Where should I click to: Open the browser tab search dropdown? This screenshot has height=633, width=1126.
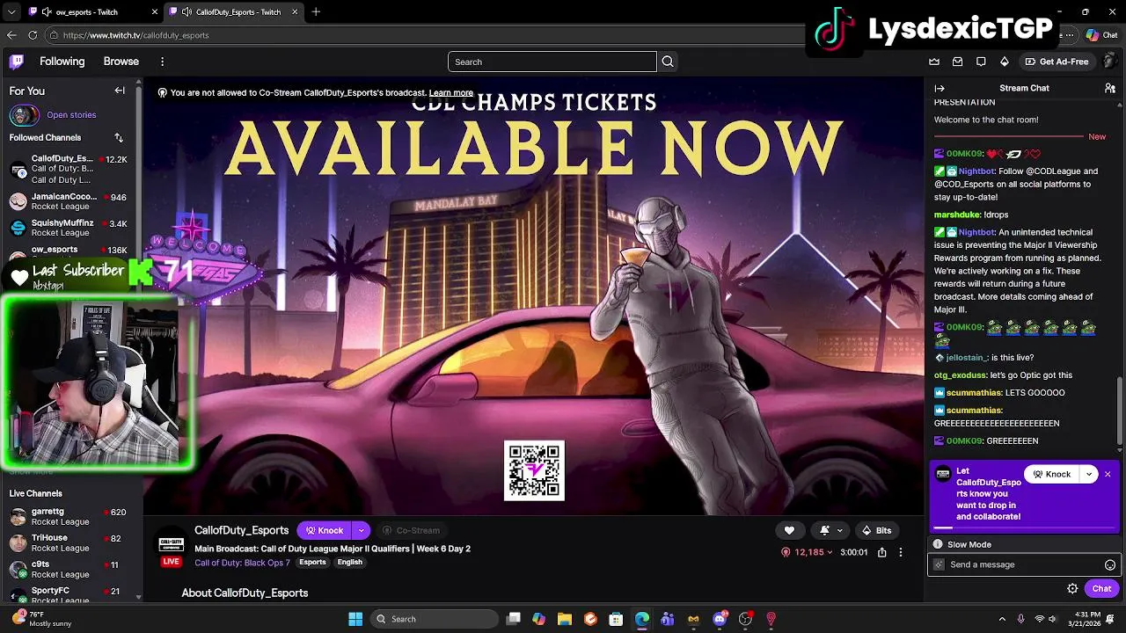[x=11, y=12]
